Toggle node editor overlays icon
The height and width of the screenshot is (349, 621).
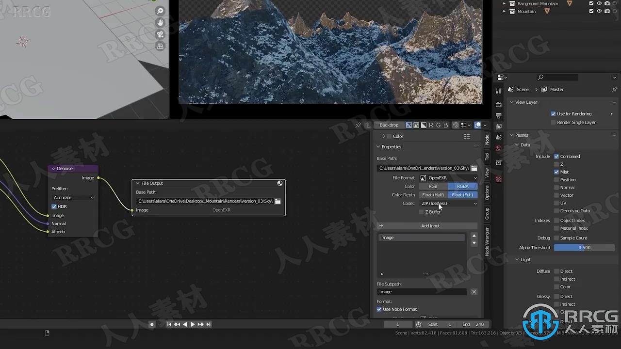477,125
